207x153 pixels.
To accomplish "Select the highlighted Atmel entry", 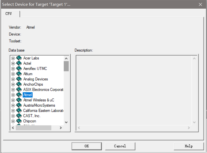I will click(28, 95).
